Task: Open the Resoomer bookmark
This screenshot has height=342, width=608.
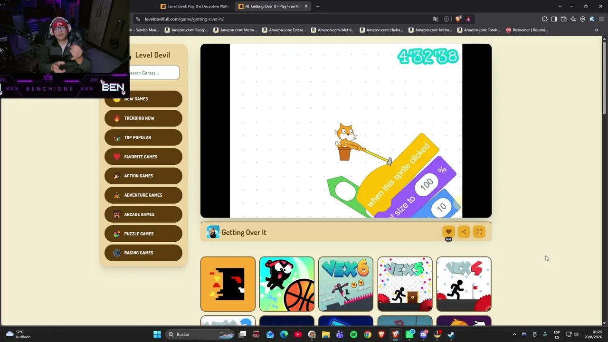Action: [527, 30]
